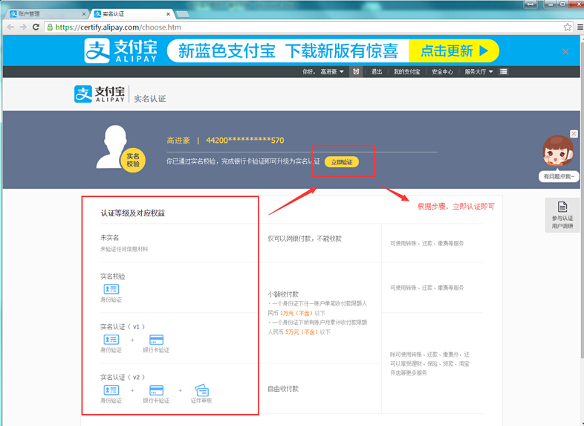Screen dimensions: 584x426
Task: Bookmark the page with the star icon
Action: (567, 28)
